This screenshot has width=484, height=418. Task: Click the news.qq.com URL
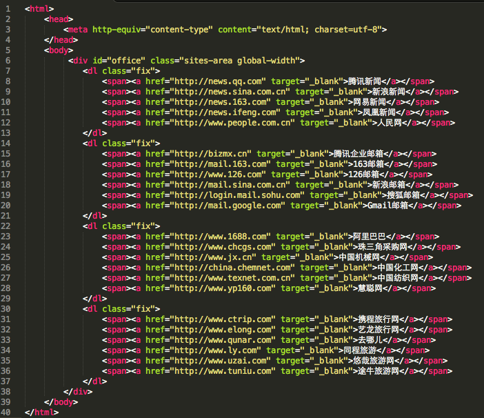(x=218, y=81)
